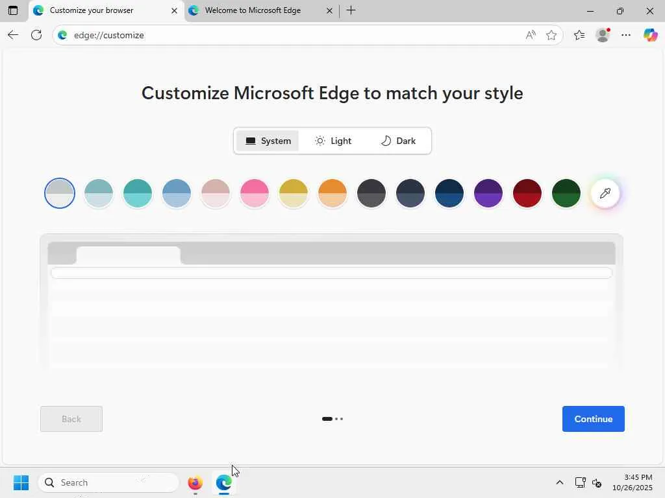Select the charcoal gray color theme
Viewport: 665px width, 498px height.
(371, 193)
